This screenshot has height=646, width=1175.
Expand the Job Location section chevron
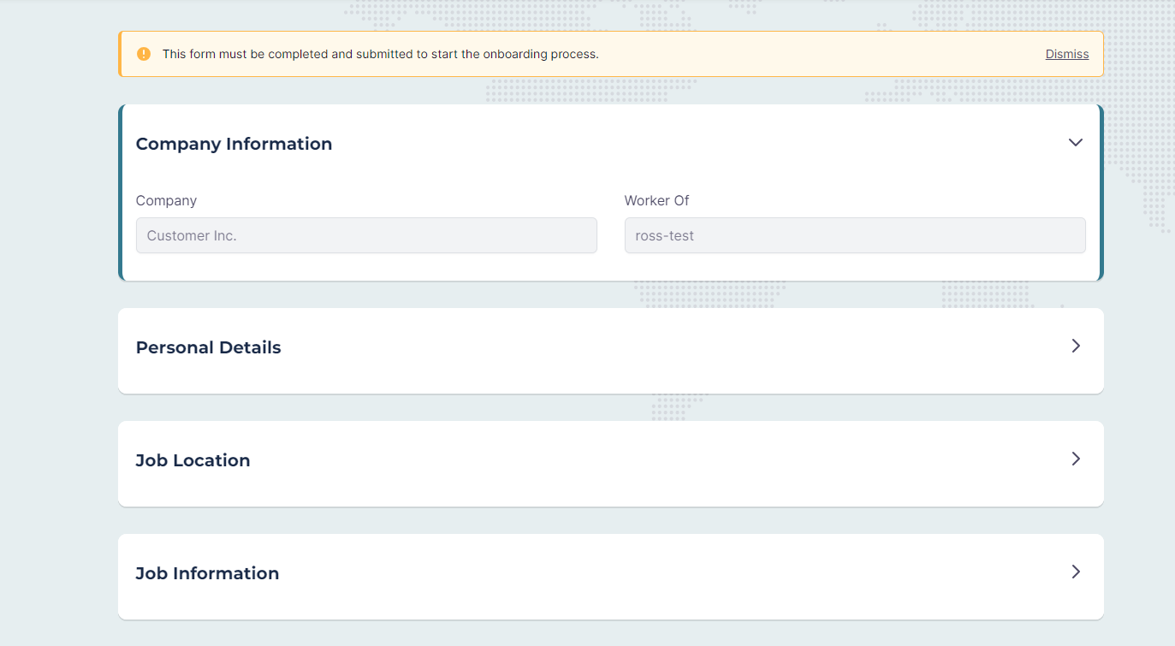point(1076,459)
